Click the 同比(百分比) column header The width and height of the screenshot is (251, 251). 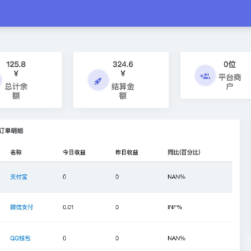[x=184, y=153]
